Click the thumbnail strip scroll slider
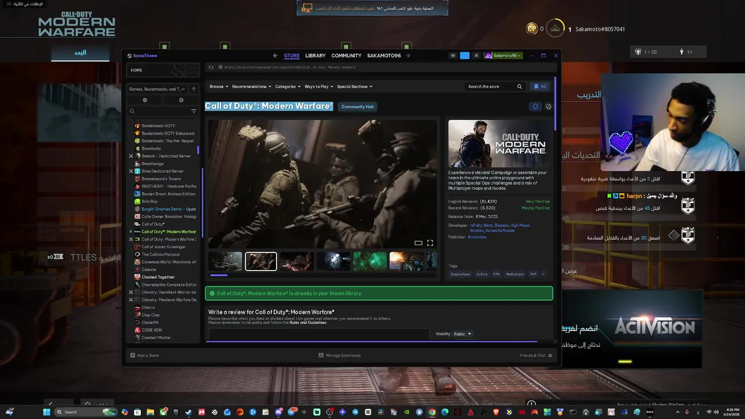This screenshot has height=419, width=745. point(219,275)
